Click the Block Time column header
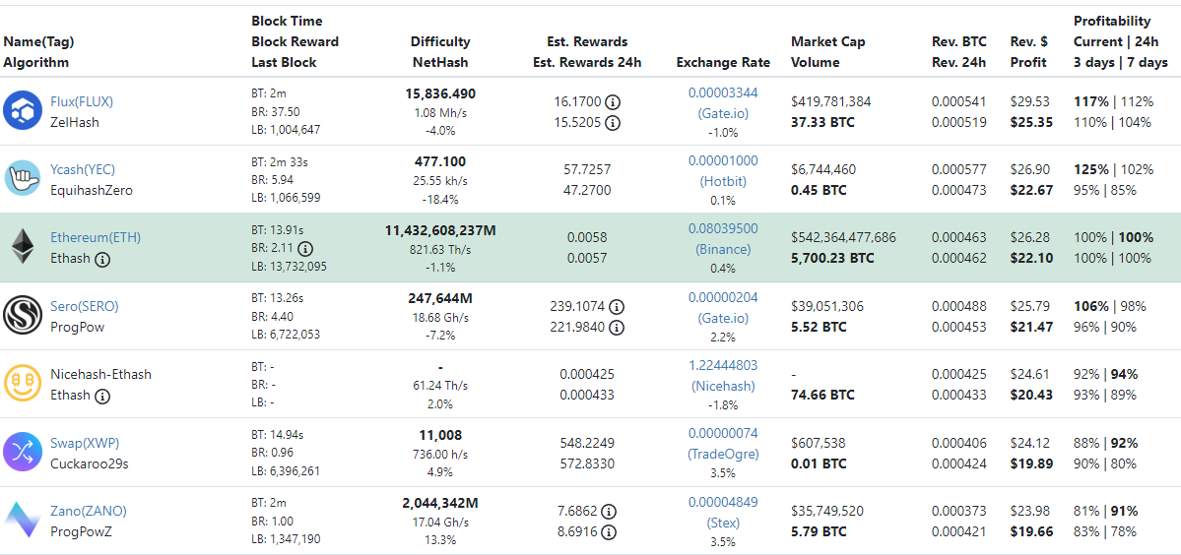The image size is (1181, 555). pos(287,21)
